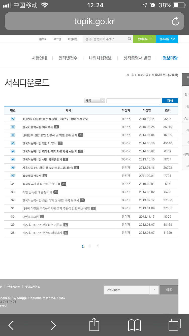The image size is (189, 336).
Task: Go to page 2 of the list
Action: (89, 246)
